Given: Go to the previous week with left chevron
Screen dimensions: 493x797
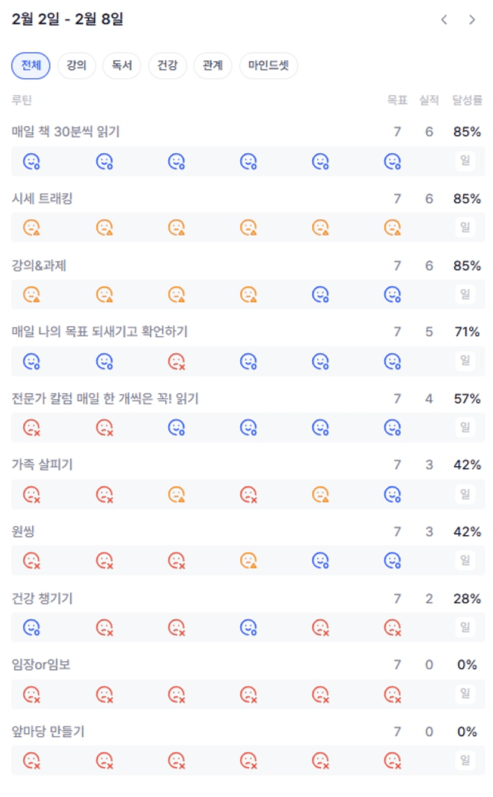Looking at the screenshot, I should [444, 20].
